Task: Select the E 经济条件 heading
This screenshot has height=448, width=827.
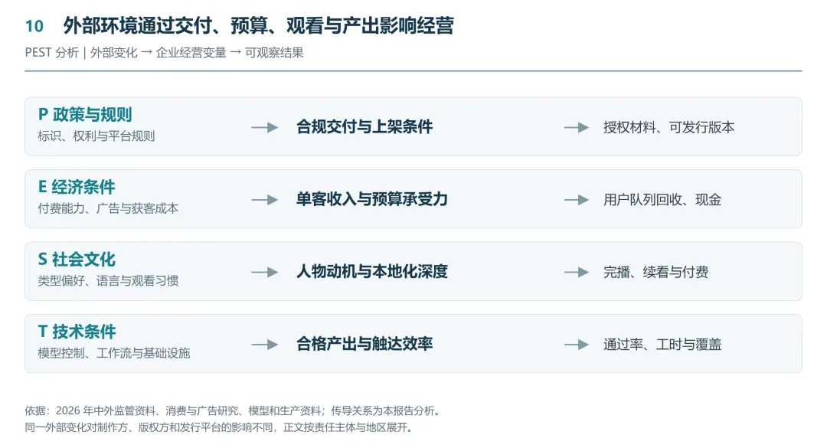Action: click(77, 187)
